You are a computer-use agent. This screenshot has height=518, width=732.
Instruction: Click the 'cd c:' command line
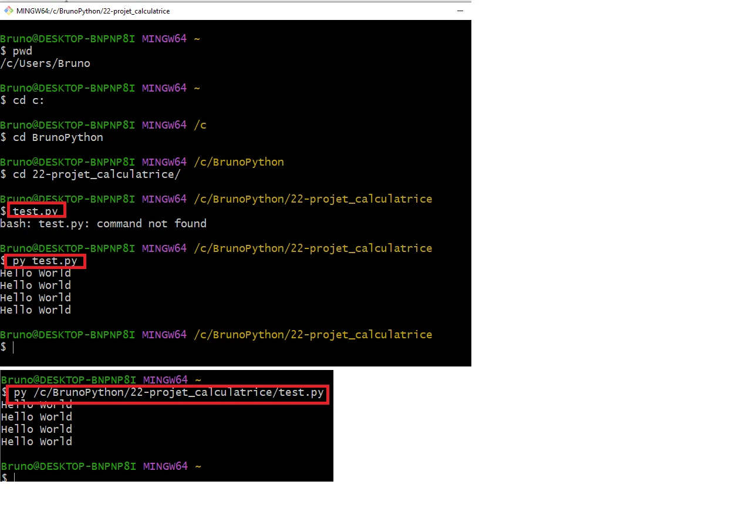pyautogui.click(x=28, y=100)
